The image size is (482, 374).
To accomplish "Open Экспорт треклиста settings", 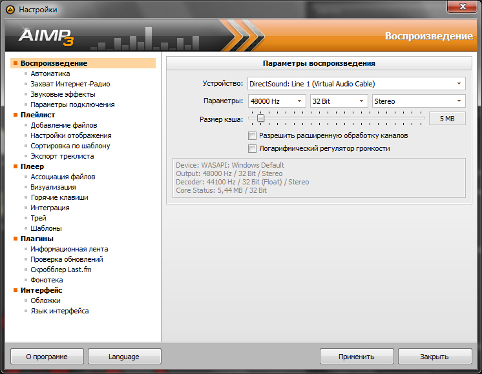I will coord(62,156).
